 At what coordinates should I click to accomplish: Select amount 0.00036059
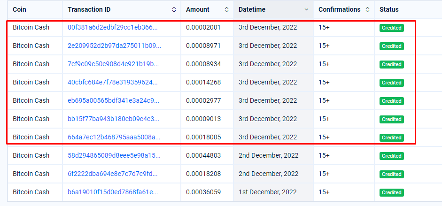point(203,192)
